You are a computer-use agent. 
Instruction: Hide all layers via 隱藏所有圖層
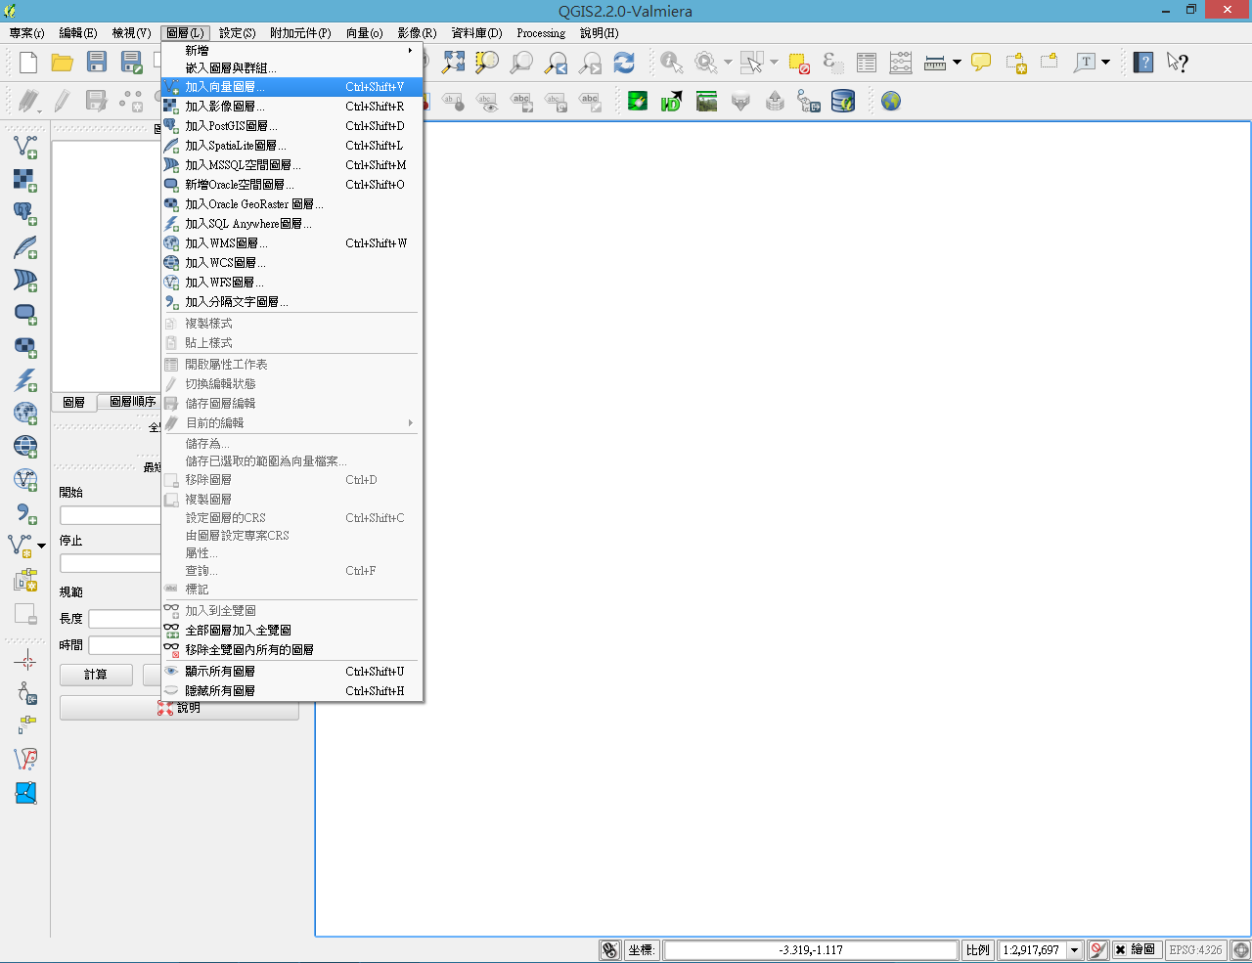[x=220, y=691]
